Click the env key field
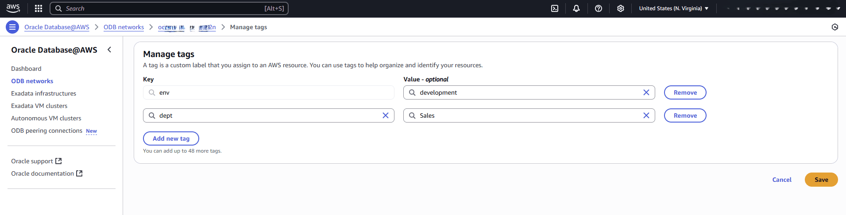Viewport: 846px width, 215px height. click(x=268, y=92)
